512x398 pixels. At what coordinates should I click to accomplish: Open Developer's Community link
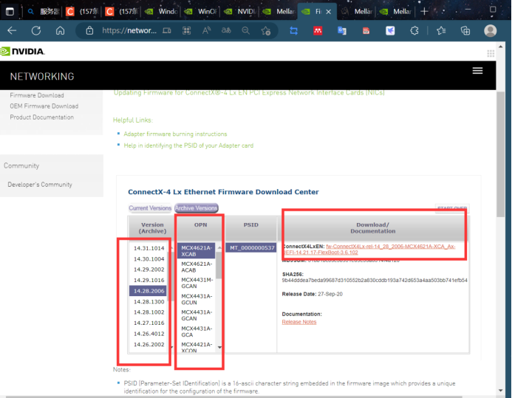40,185
